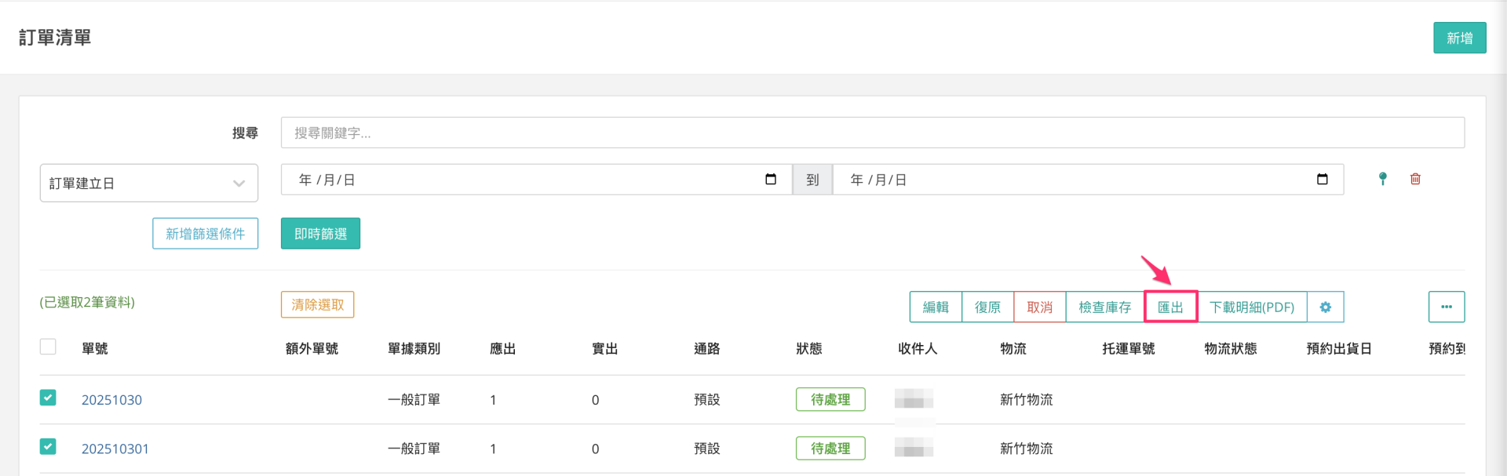Open calendar picker on end date field

[1322, 180]
